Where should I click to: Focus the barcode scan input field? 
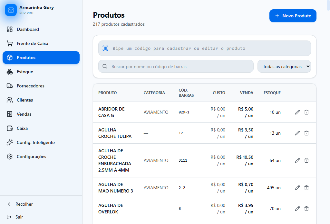205,48
